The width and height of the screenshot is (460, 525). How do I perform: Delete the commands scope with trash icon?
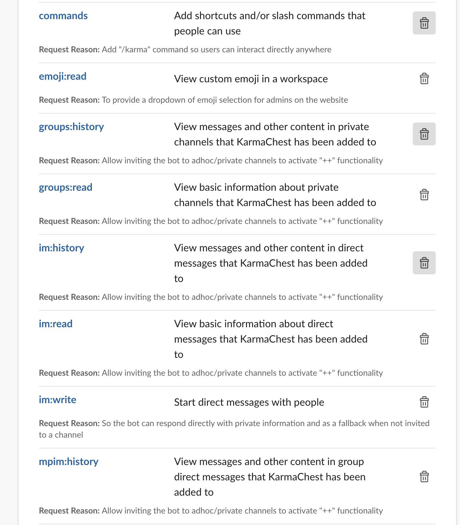424,23
